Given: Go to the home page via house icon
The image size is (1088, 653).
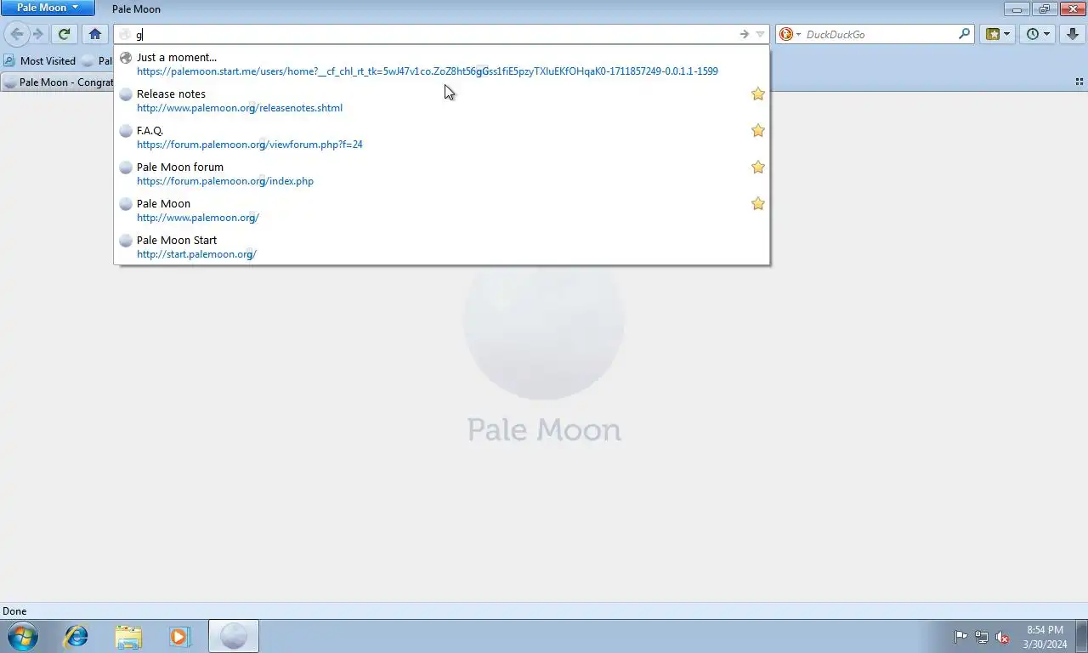Looking at the screenshot, I should point(95,34).
